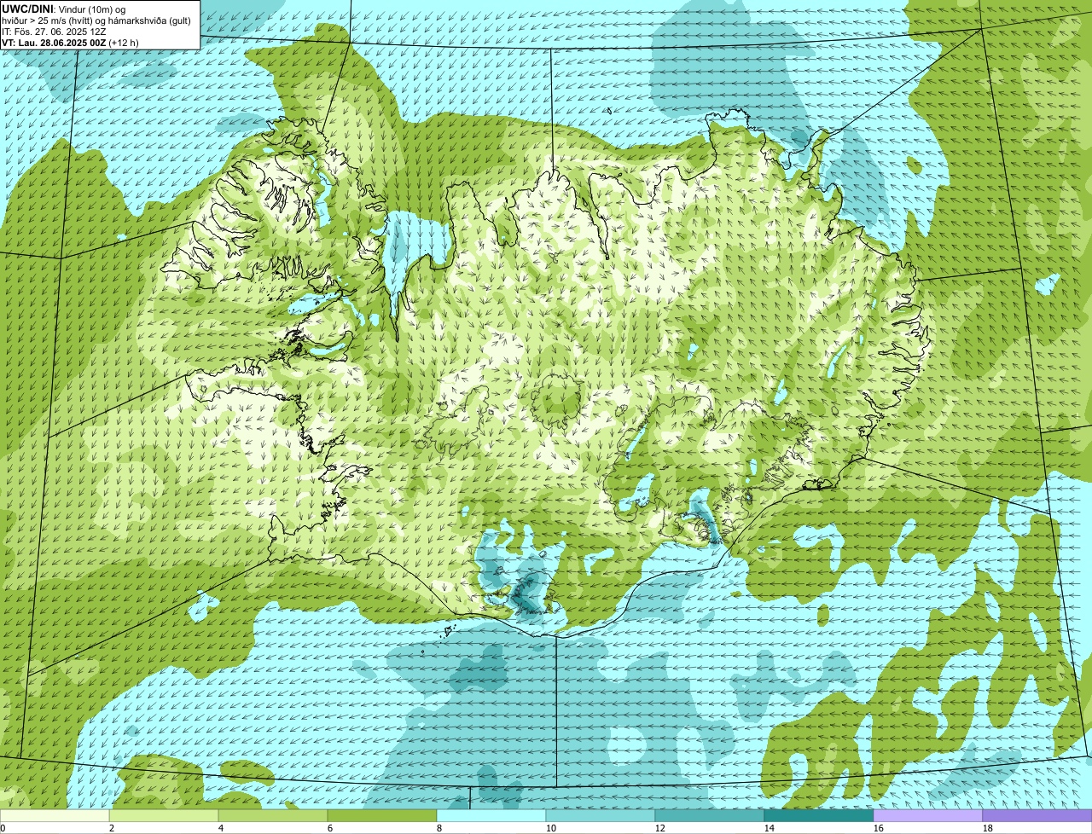
Task: Click the legend scale label '8'
Action: click(x=439, y=828)
